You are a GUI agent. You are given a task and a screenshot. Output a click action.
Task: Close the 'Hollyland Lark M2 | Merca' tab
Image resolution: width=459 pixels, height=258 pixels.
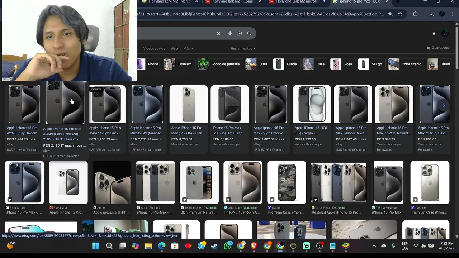[197, 2]
